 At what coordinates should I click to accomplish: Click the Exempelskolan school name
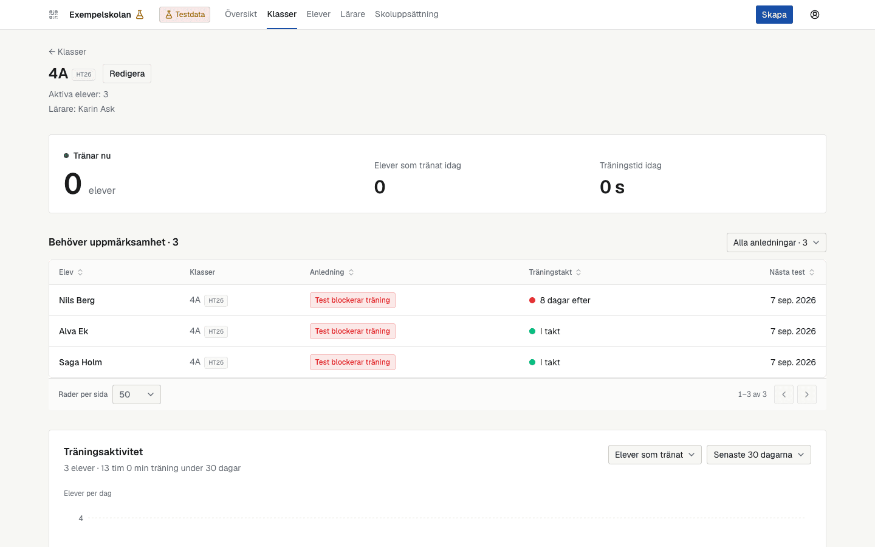point(100,15)
